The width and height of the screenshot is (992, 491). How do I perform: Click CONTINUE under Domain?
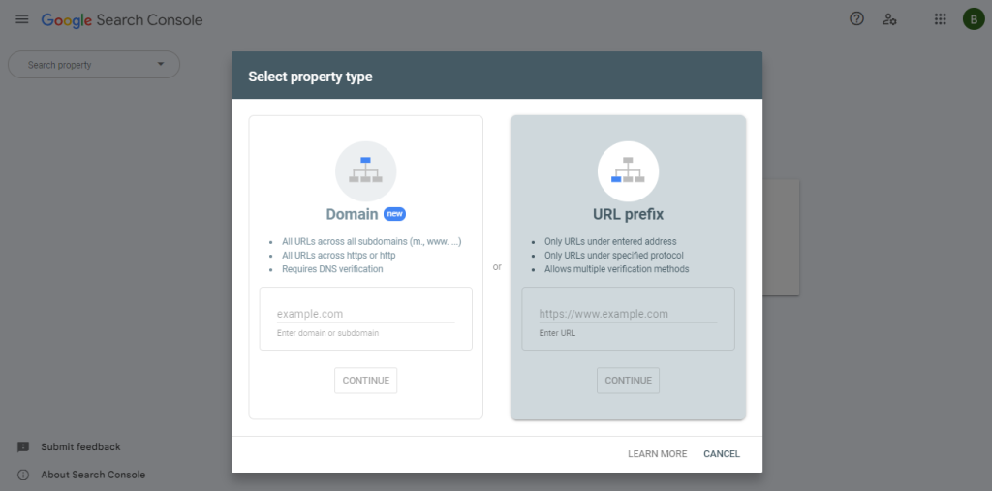(x=365, y=381)
